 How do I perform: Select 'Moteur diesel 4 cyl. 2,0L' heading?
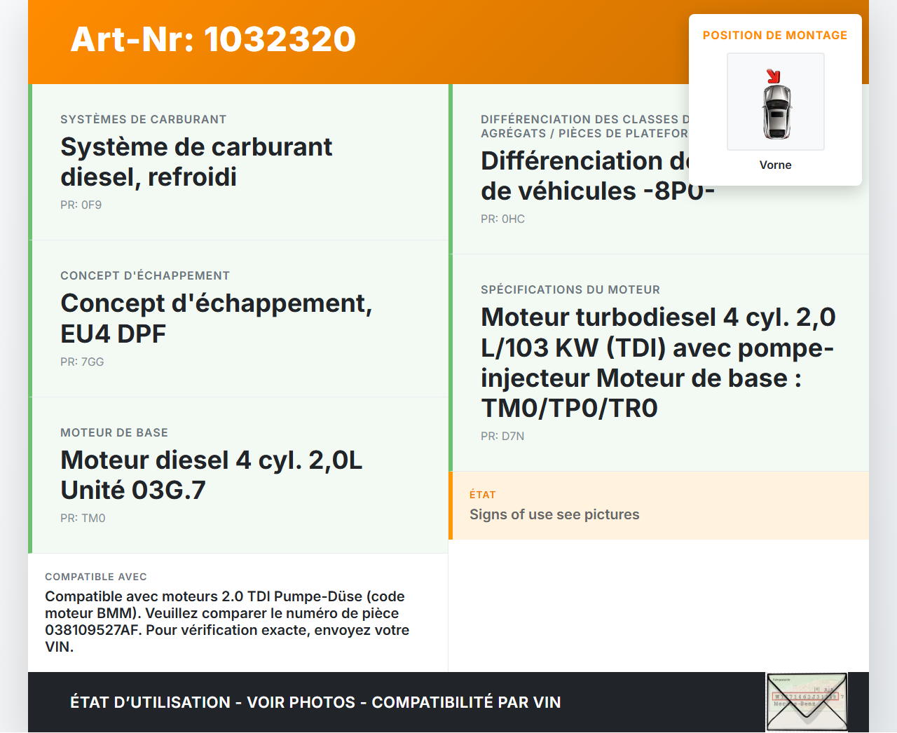coord(211,474)
